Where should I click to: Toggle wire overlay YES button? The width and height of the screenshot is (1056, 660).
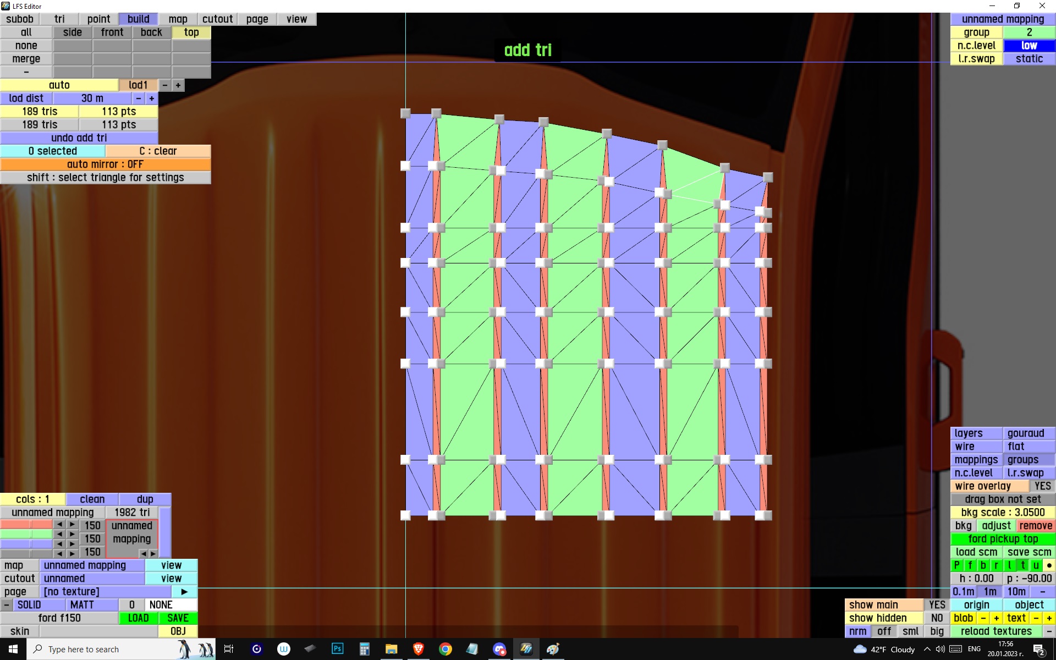pyautogui.click(x=1042, y=486)
